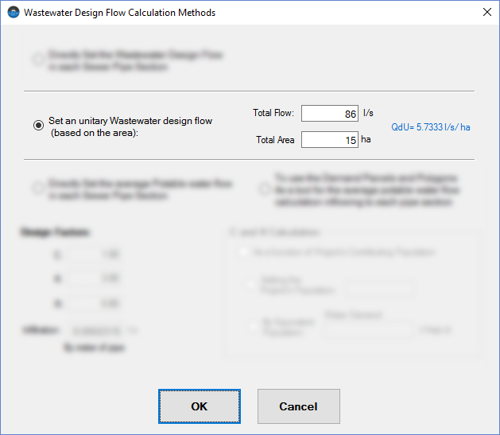Close the Wastewater Design Flow dialog

coord(486,13)
